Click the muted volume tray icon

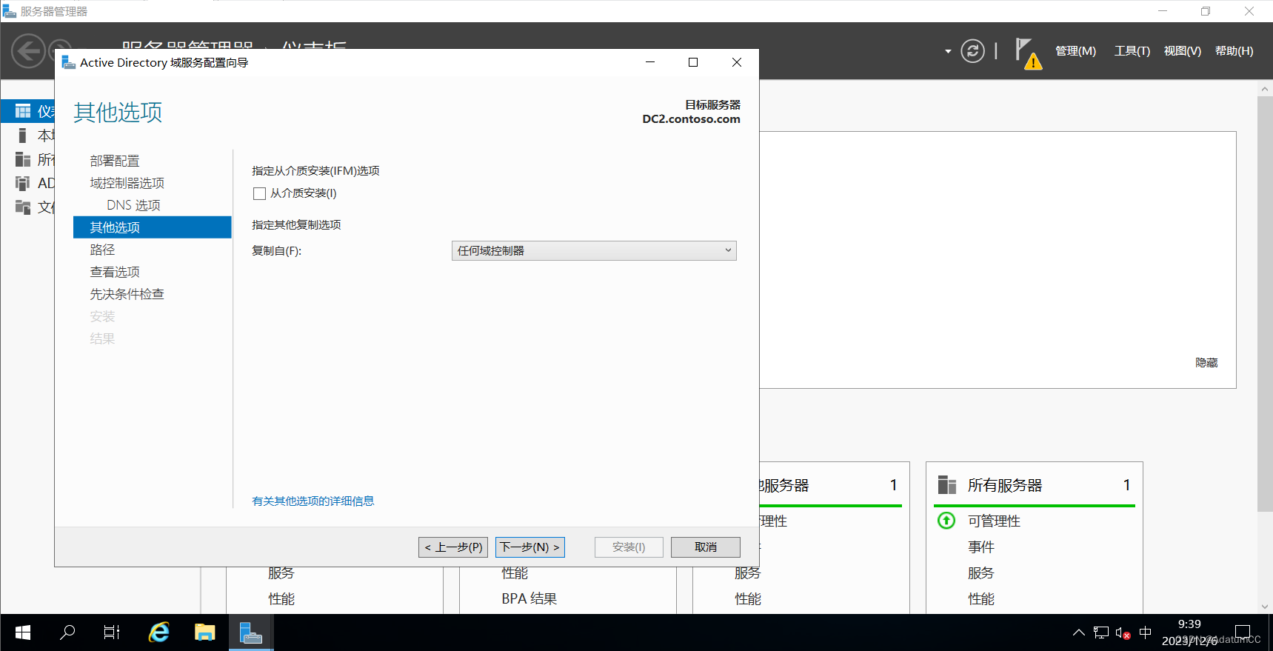point(1123,632)
